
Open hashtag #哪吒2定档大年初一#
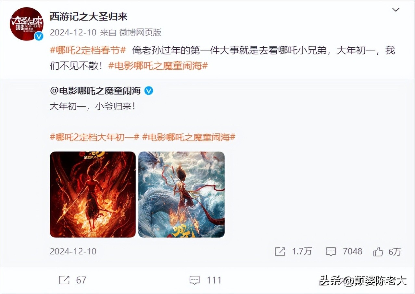[94, 137]
